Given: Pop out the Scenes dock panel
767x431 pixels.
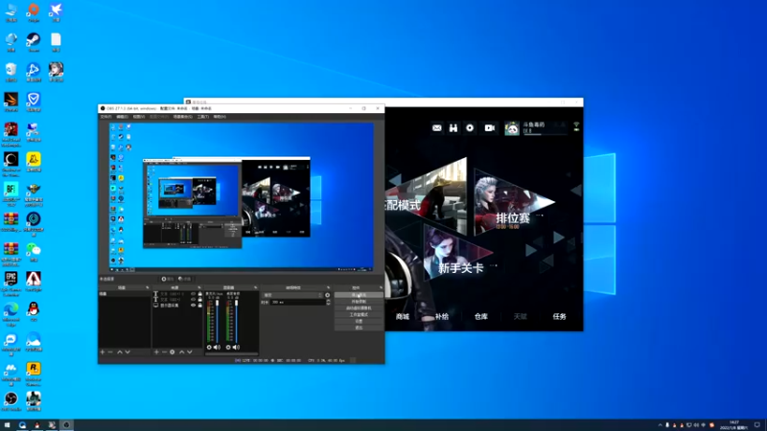Looking at the screenshot, I should pos(147,287).
